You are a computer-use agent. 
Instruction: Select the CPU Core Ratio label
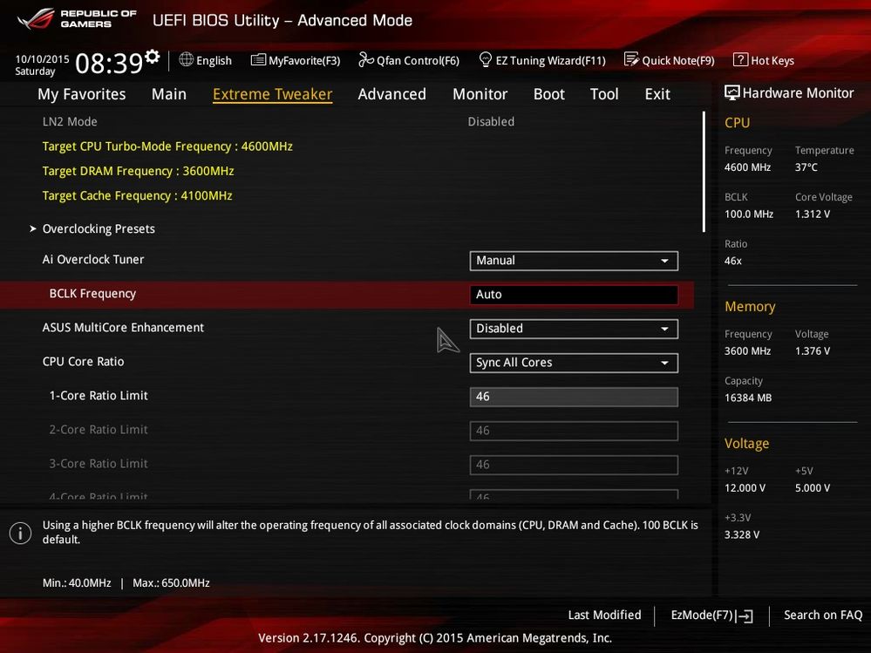click(x=84, y=362)
